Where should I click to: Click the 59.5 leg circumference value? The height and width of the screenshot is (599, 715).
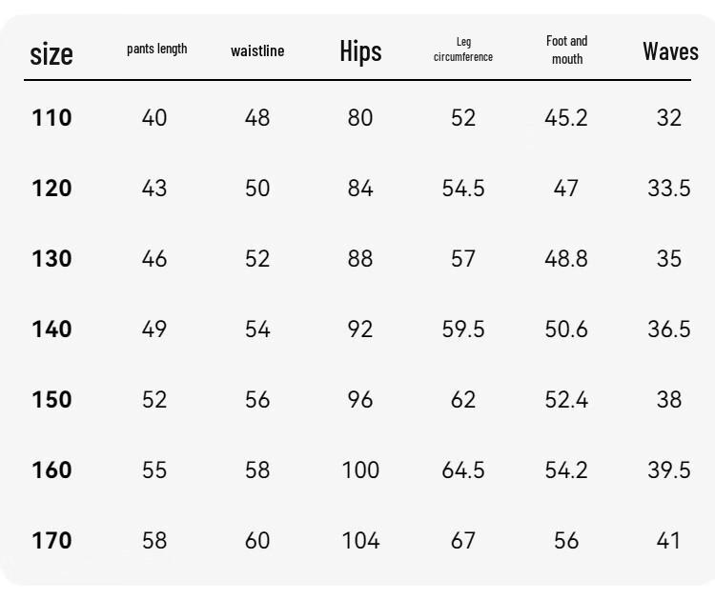pos(463,329)
